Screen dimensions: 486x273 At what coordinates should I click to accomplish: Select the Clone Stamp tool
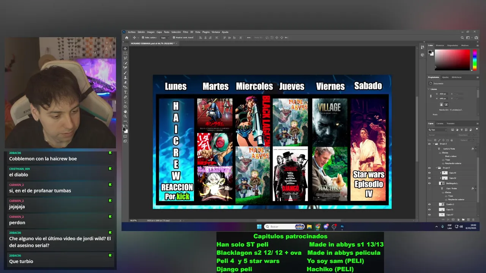coord(125,77)
